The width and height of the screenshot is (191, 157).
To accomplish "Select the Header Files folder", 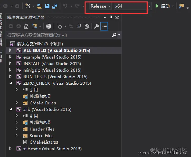I will tap(42, 129).
